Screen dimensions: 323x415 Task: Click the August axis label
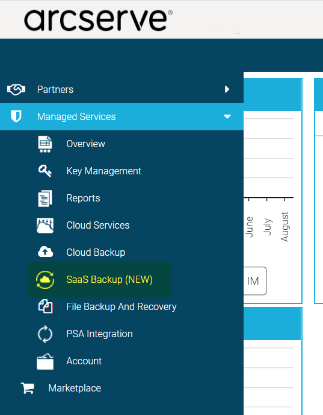[x=285, y=227]
